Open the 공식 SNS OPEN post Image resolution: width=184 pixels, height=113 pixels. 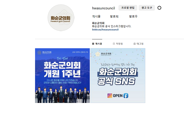click(118, 76)
